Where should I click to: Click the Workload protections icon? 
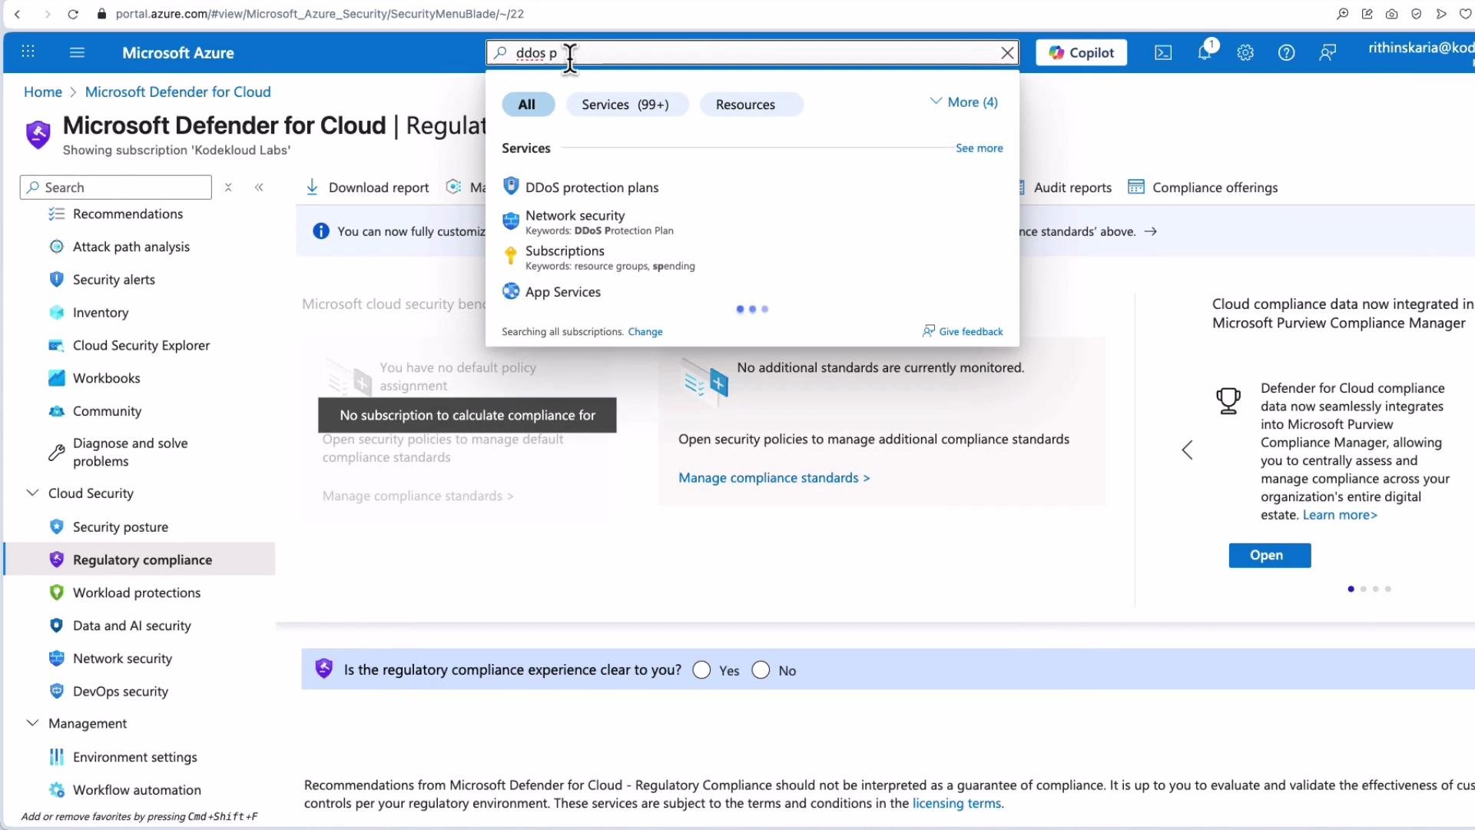click(x=56, y=593)
